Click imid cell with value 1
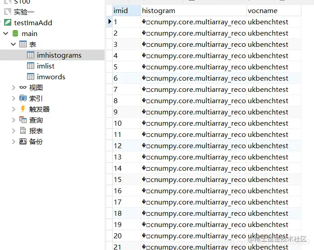This screenshot has height=250, width=314. (x=127, y=22)
